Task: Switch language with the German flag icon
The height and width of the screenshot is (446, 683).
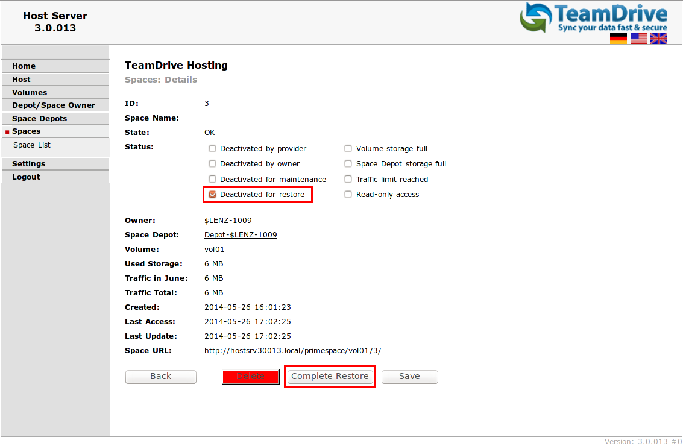Action: (x=618, y=39)
